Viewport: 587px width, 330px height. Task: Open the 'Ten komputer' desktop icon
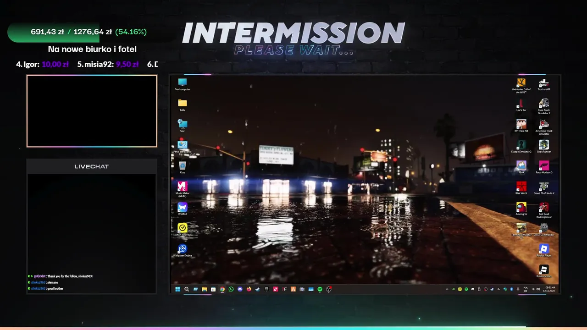183,84
